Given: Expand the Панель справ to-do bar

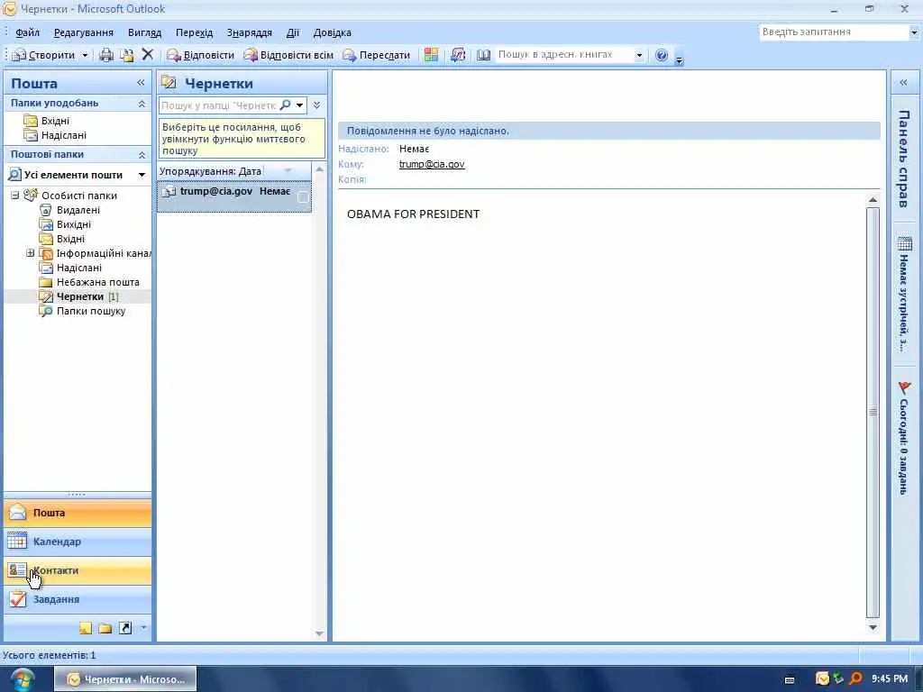Looking at the screenshot, I should coord(903,82).
